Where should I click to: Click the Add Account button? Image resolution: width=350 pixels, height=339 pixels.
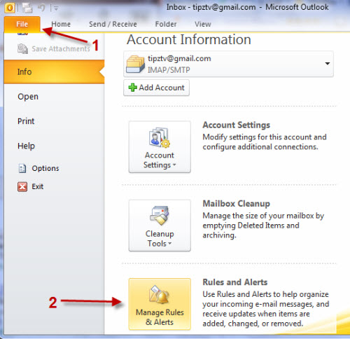point(156,88)
